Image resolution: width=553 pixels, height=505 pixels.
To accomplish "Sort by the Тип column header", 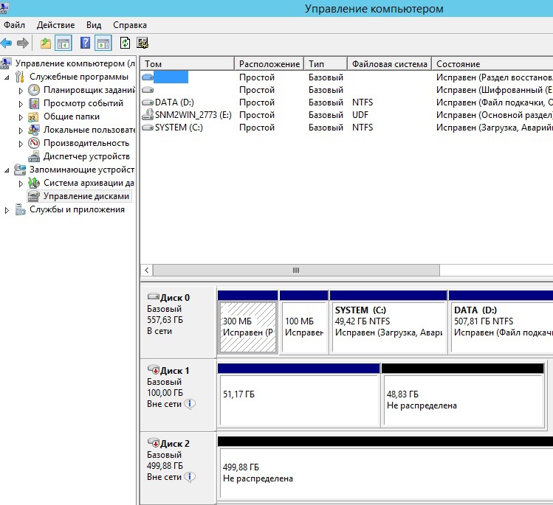I will [326, 63].
